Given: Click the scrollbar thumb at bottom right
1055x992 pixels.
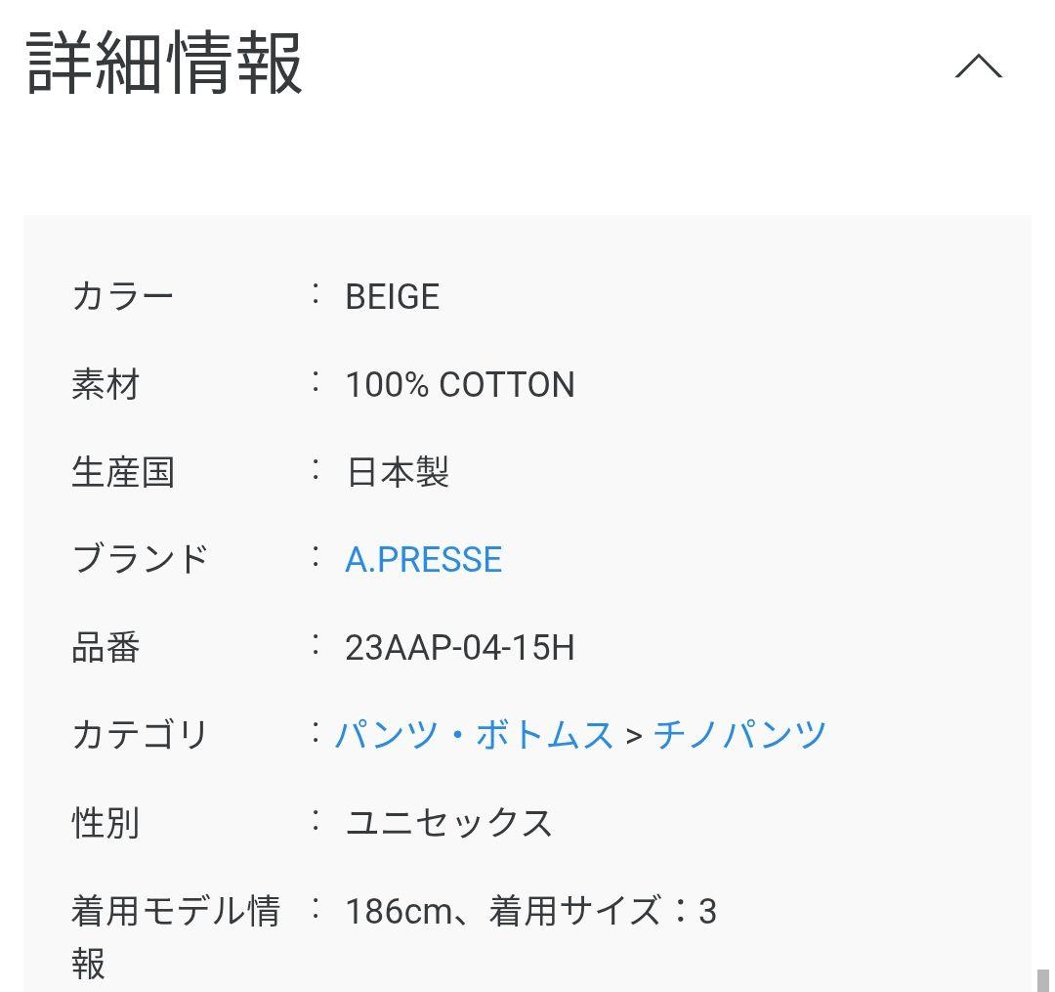Looking at the screenshot, I should pos(1042,979).
